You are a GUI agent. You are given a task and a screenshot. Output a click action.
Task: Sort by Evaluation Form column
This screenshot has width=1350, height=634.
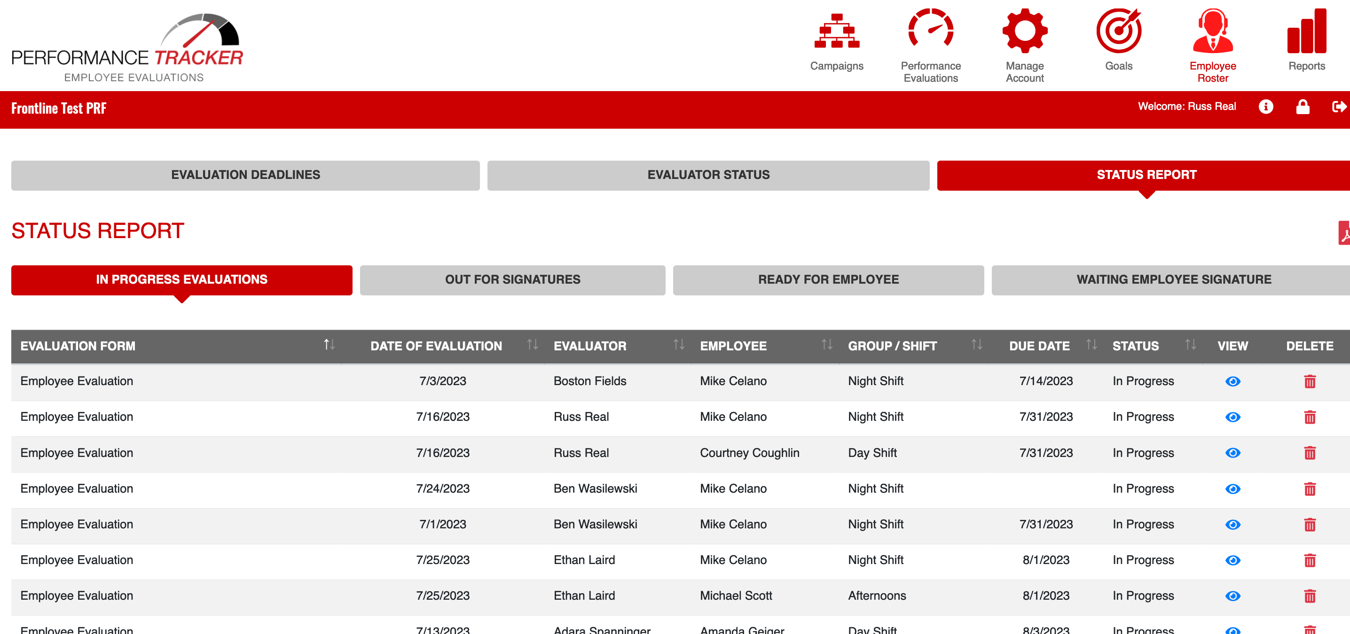329,345
